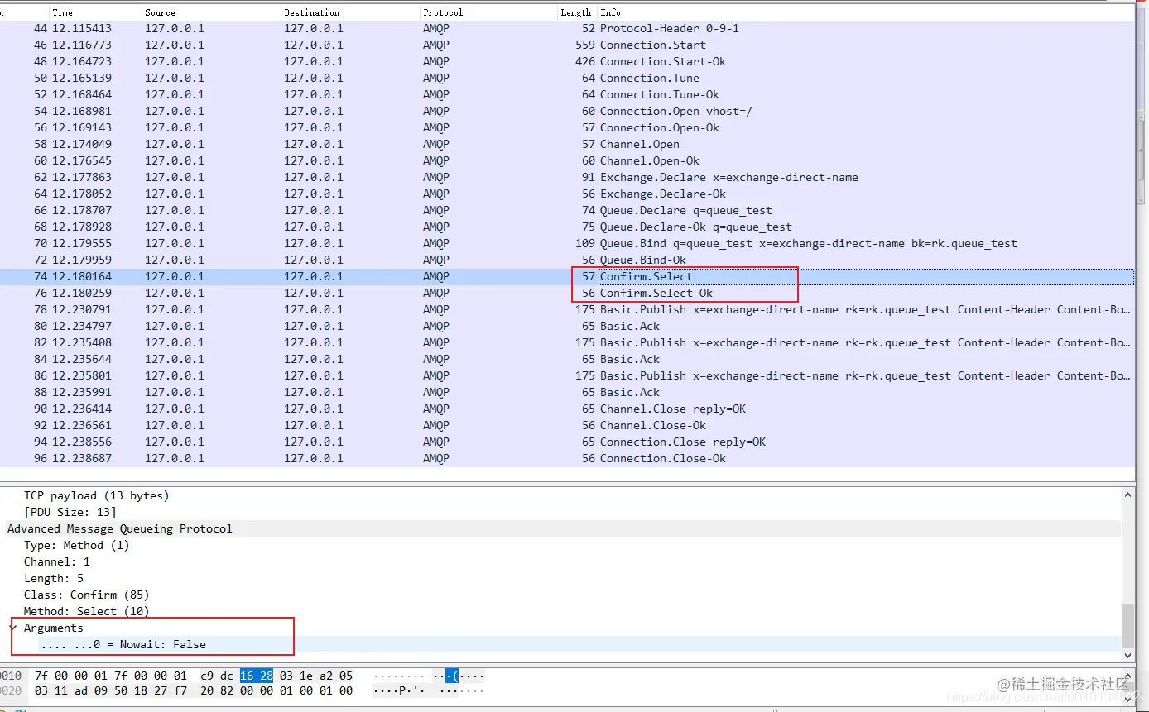Select the Confirm.Select packet row

pyautogui.click(x=567, y=276)
